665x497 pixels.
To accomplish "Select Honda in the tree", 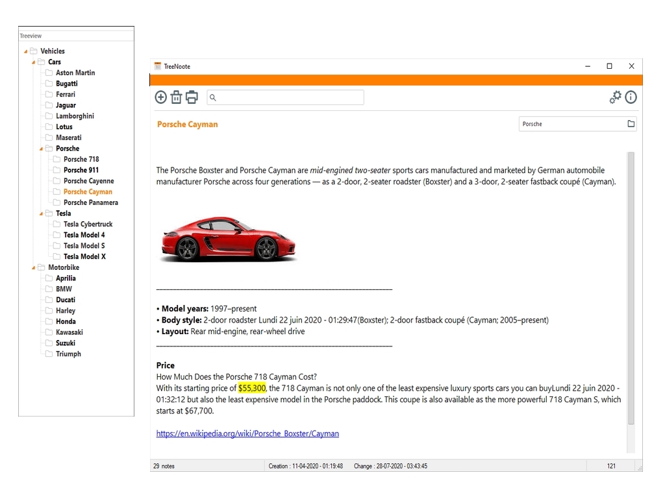I will pos(66,321).
